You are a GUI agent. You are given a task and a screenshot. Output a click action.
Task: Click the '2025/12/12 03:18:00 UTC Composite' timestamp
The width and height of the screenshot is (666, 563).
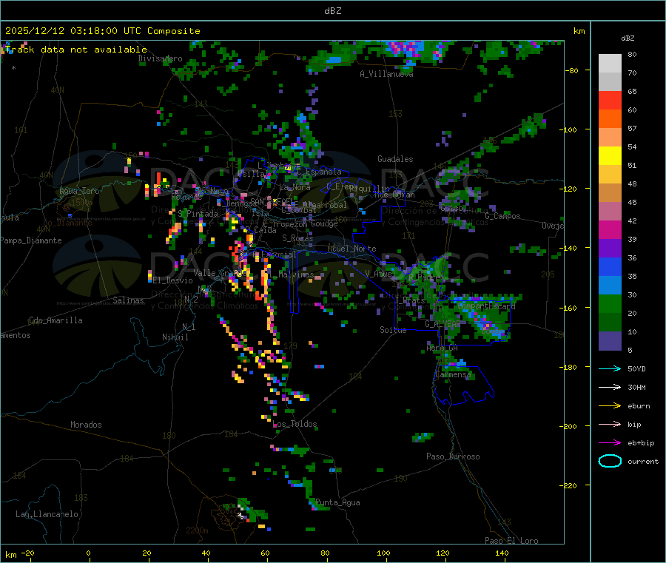point(102,31)
